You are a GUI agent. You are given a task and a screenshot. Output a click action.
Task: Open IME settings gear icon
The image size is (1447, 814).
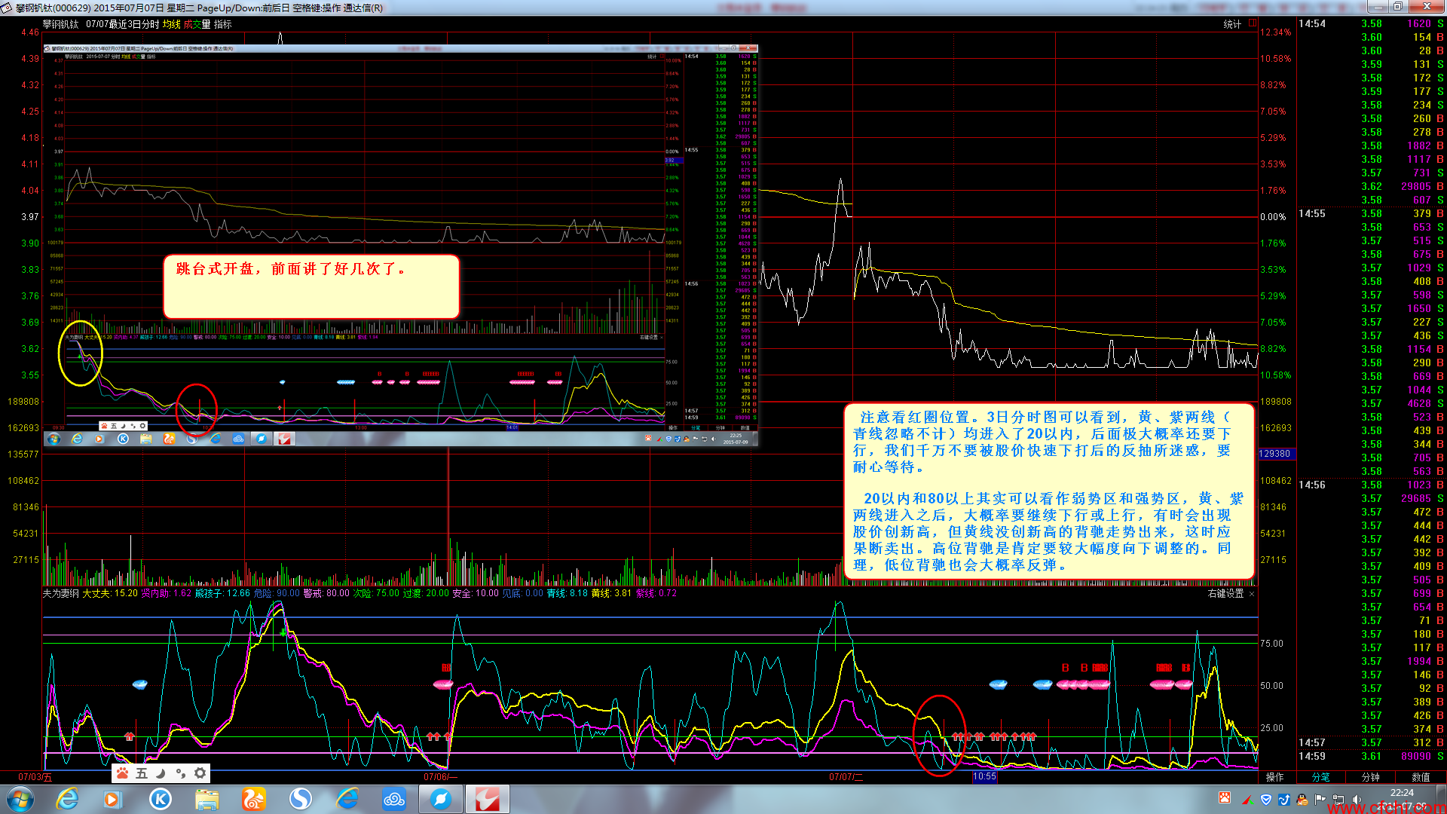[x=200, y=773]
